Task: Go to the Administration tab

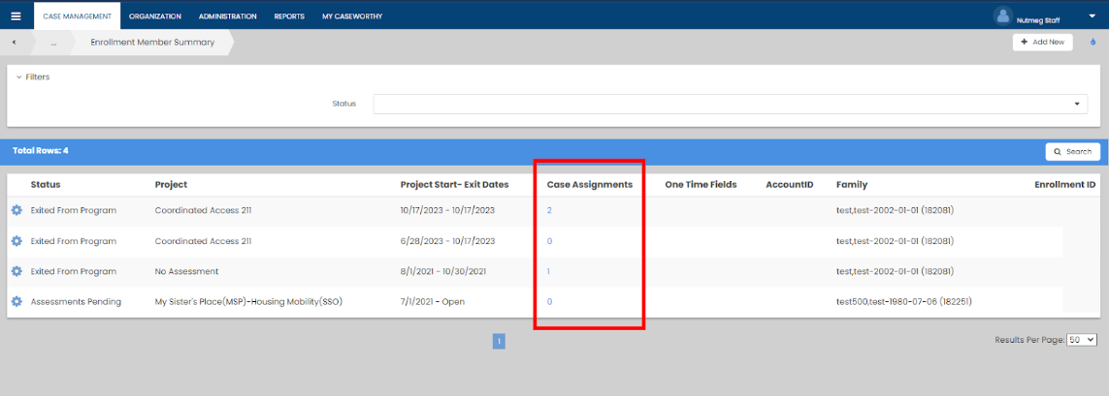Action: [x=227, y=16]
